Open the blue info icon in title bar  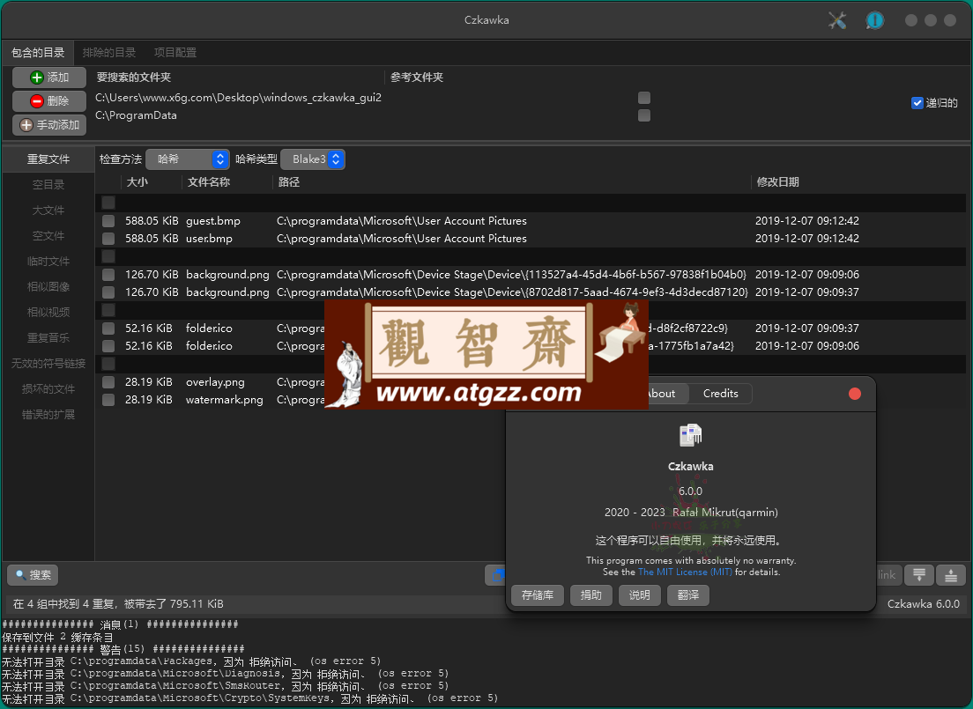click(x=875, y=20)
